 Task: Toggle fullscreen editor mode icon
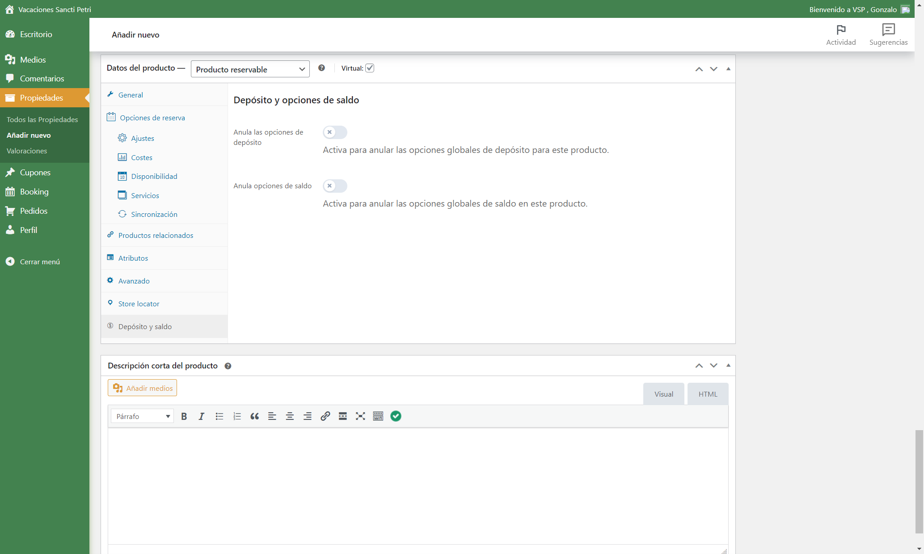360,416
